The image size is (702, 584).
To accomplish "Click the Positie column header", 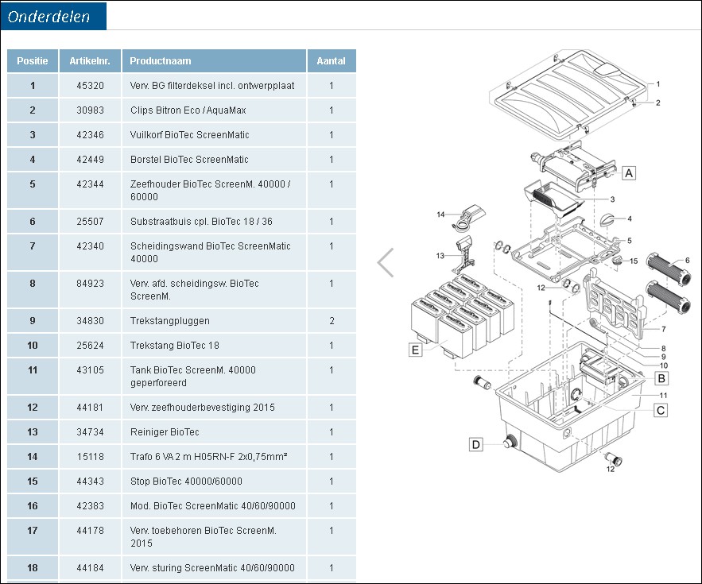I will tap(33, 61).
